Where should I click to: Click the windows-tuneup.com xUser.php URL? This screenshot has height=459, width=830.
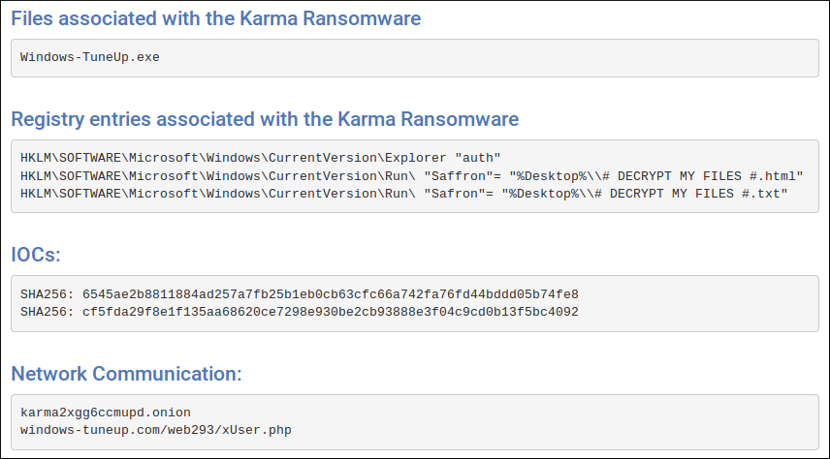coord(156,429)
